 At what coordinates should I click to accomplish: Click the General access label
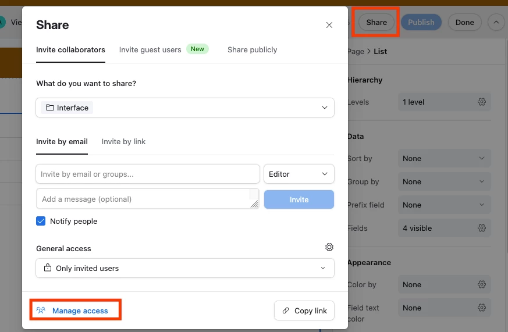coord(63,248)
